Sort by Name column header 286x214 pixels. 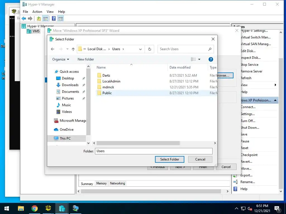tap(101, 67)
